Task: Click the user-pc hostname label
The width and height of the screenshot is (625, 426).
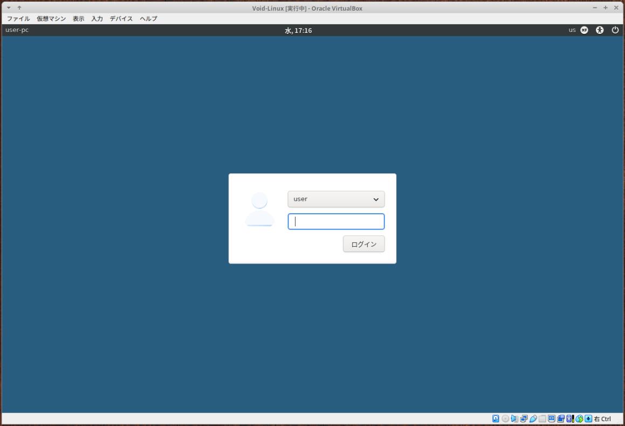Action: coord(17,30)
